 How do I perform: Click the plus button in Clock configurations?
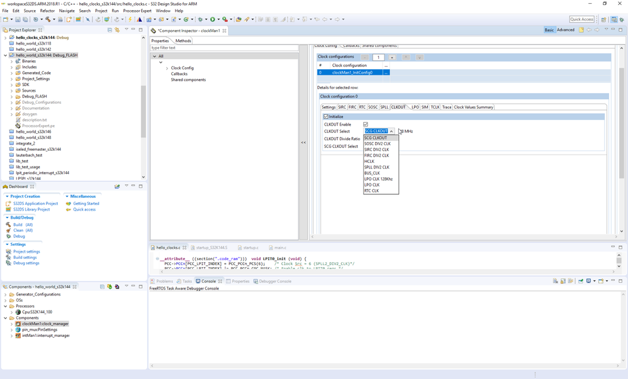point(392,57)
